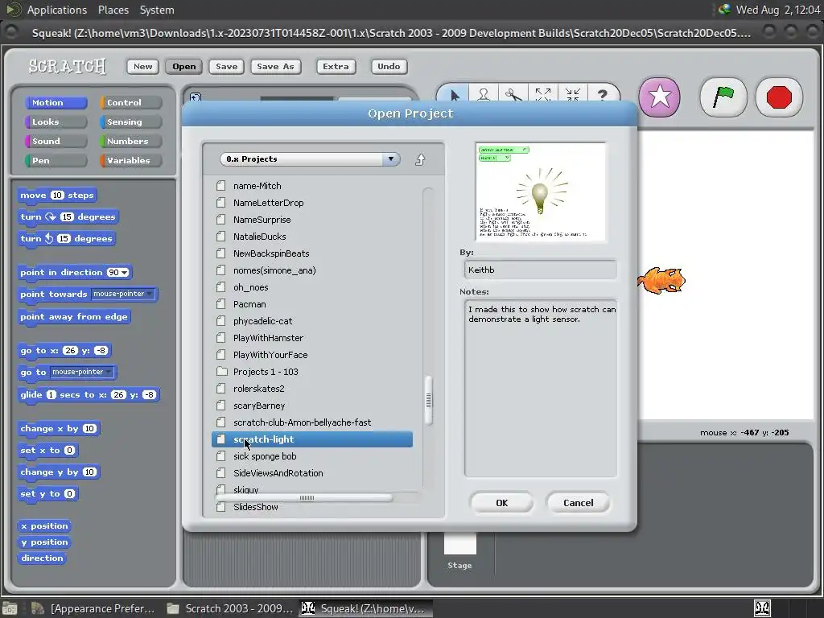Select the Looks block category
The height and width of the screenshot is (618, 824).
click(x=56, y=122)
